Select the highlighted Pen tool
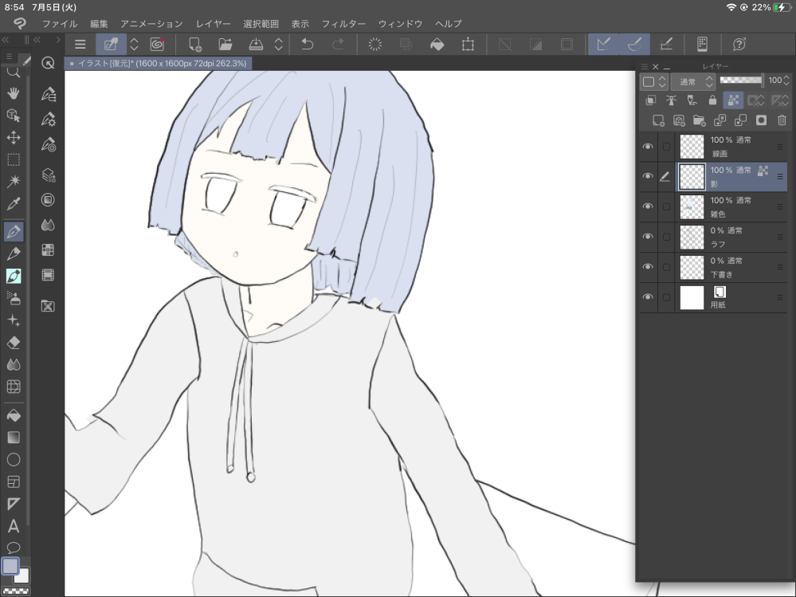 (x=14, y=231)
